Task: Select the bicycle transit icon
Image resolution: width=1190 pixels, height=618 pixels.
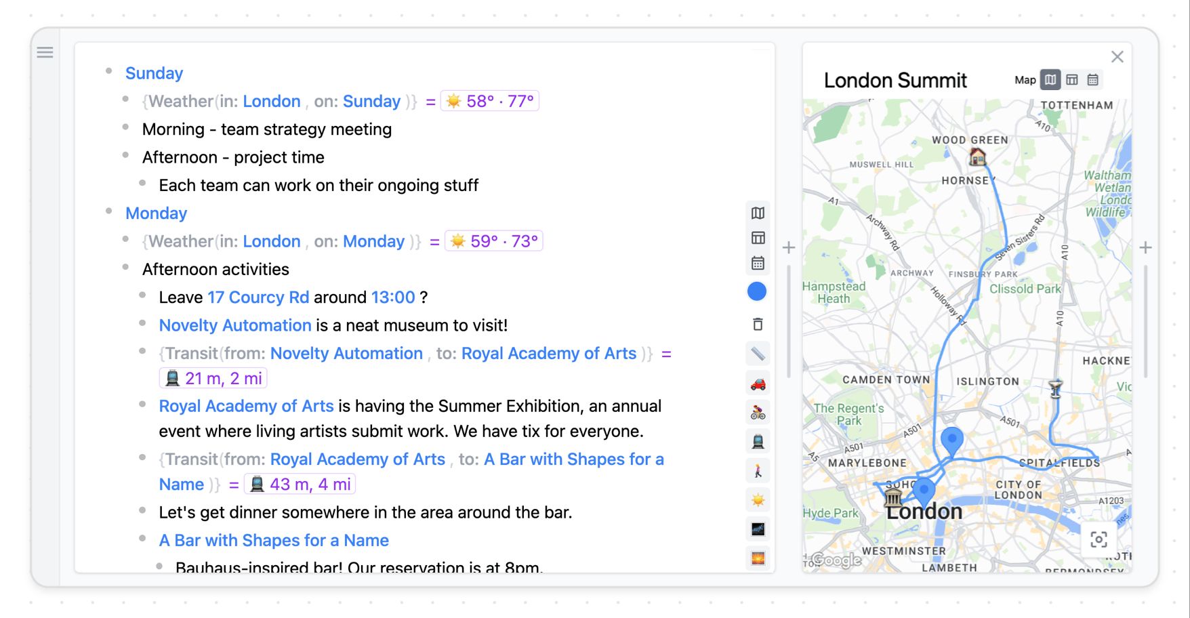Action: (x=758, y=413)
